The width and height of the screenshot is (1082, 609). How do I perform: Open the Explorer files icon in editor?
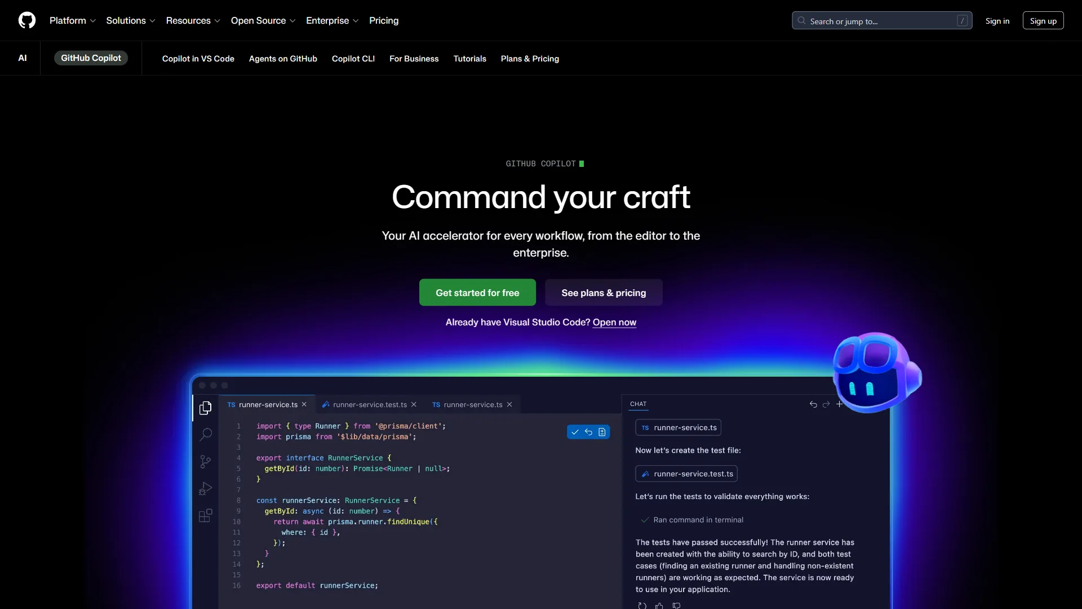pyautogui.click(x=206, y=408)
